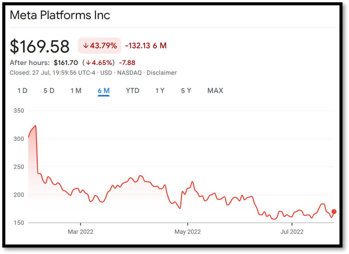Click the $169.58 price display
Image resolution: width=349 pixels, height=254 pixels.
(40, 46)
